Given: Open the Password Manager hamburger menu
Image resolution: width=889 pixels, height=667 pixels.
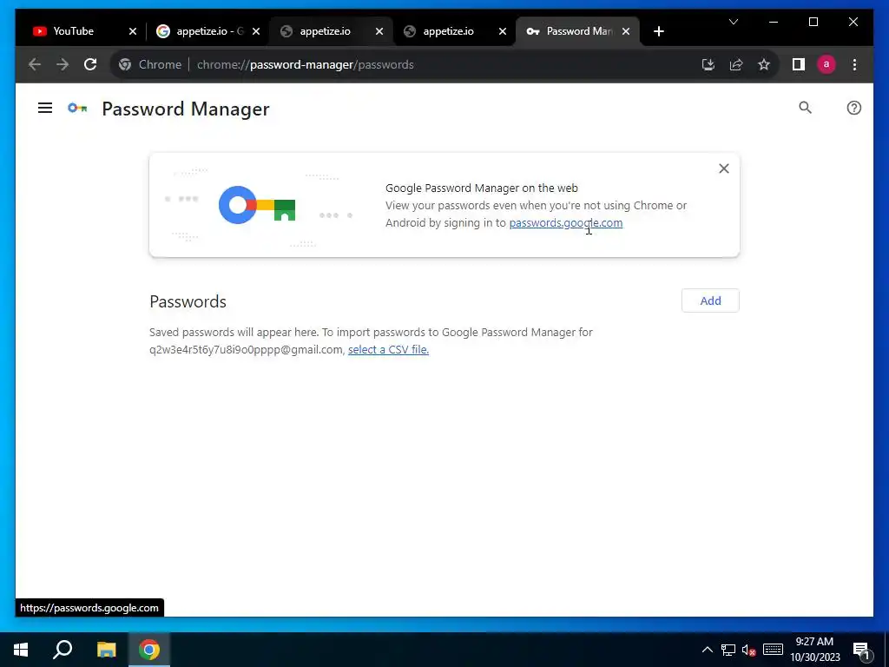Looking at the screenshot, I should 45,108.
